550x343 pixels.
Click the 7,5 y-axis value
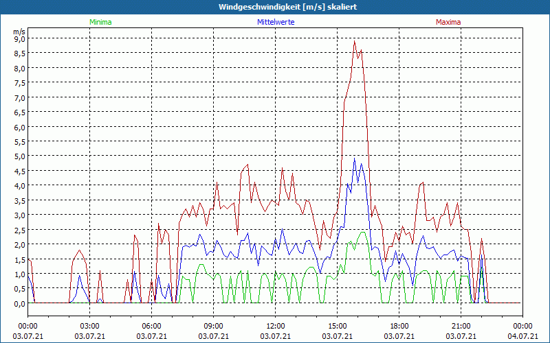point(19,83)
